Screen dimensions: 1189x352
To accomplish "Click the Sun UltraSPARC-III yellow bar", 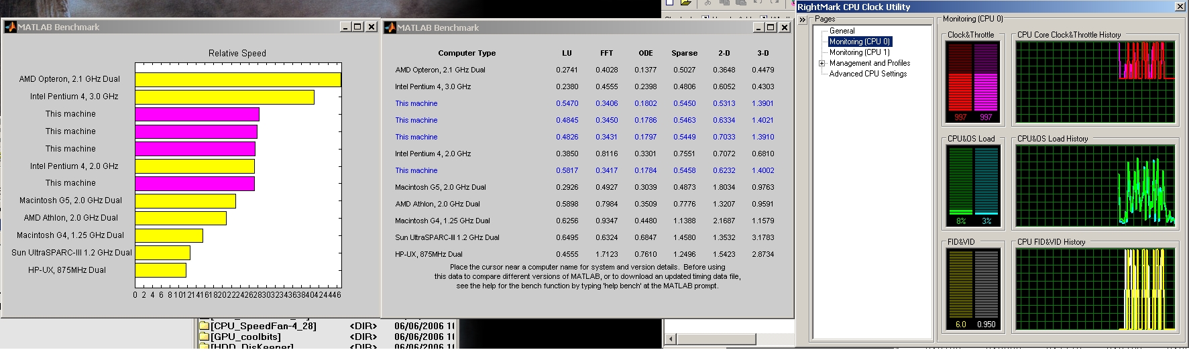I will tap(162, 253).
